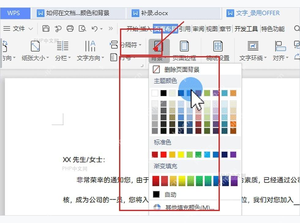Screen dimensions: 300x223
Task: Click the other fill colors color-wheel icon
Action: pos(157,207)
